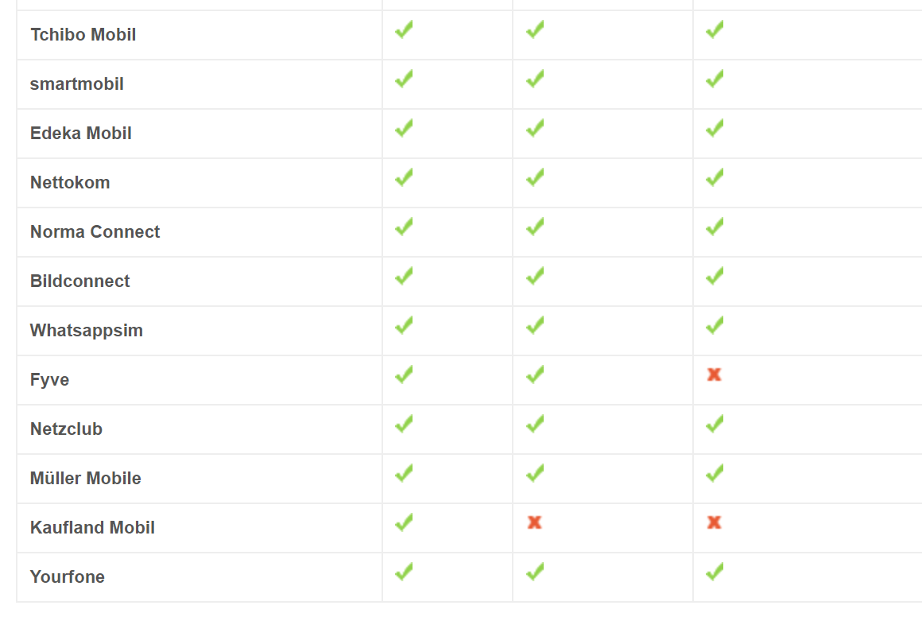Click Yourfone's first-column green checkmark
Image resolution: width=922 pixels, height=617 pixels.
[x=404, y=571]
